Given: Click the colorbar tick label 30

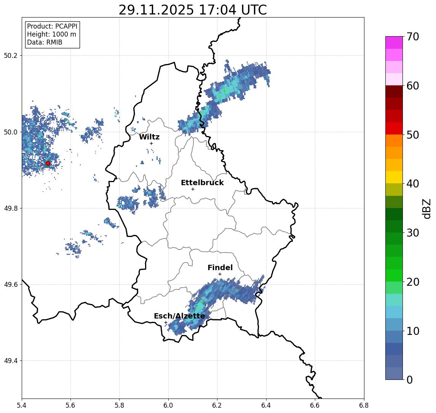Looking at the screenshot, I should 413,232.
